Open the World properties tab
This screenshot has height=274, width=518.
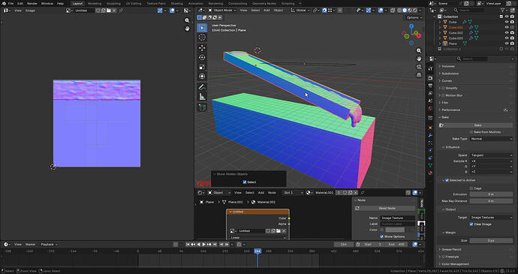tap(430, 109)
